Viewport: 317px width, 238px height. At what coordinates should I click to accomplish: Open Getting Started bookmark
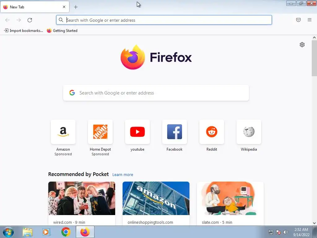[62, 31]
